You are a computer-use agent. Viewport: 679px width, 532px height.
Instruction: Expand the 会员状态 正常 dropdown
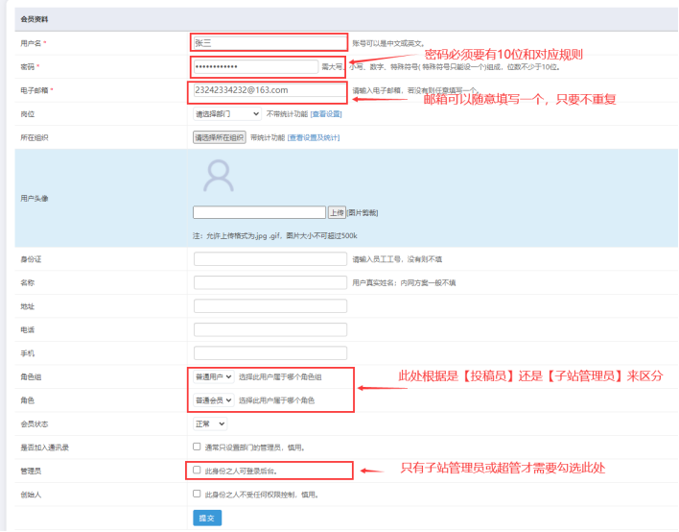click(210, 423)
